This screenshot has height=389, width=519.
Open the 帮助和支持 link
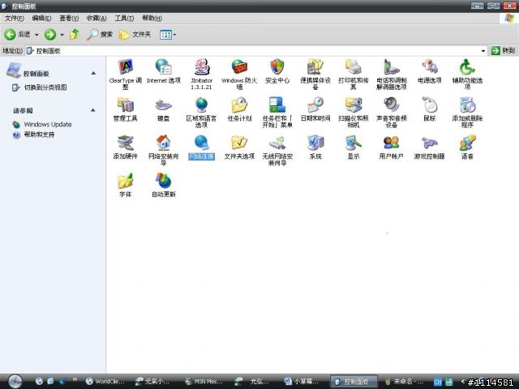(x=39, y=135)
